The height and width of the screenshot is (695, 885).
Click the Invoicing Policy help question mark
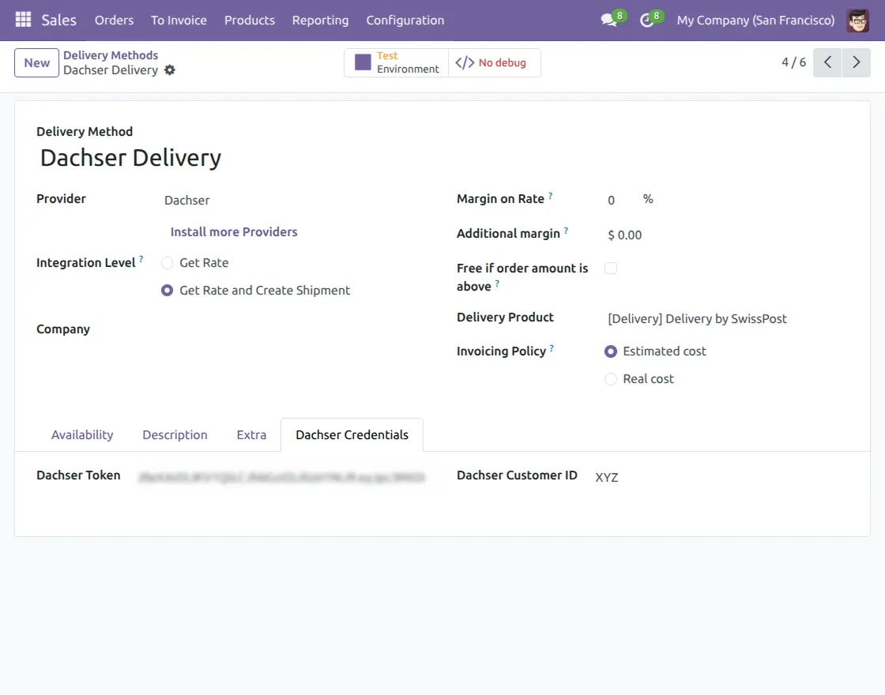pyautogui.click(x=552, y=348)
